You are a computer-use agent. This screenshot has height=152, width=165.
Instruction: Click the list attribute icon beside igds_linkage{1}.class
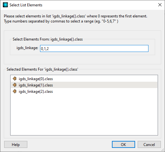pyautogui.click(x=15, y=85)
